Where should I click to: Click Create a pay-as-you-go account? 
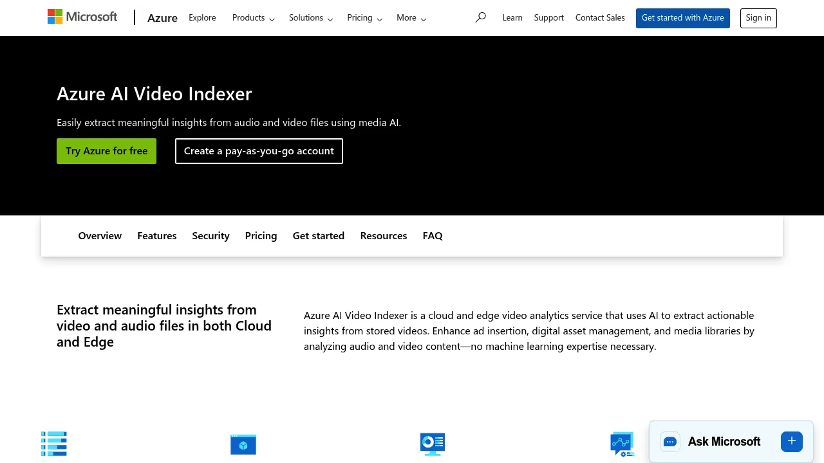coord(259,151)
